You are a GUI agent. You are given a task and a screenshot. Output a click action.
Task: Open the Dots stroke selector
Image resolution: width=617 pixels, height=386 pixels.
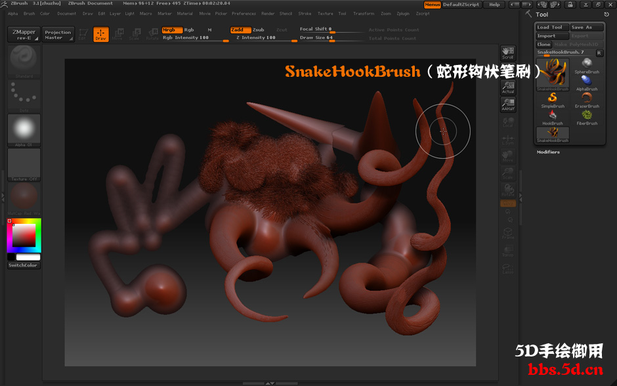24,96
